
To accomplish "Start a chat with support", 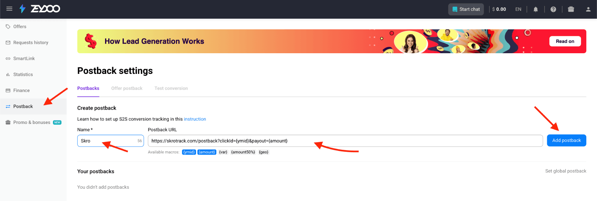I will pyautogui.click(x=466, y=9).
